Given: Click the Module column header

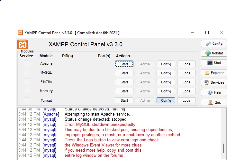Looking at the screenshot, I should pos(46,56).
